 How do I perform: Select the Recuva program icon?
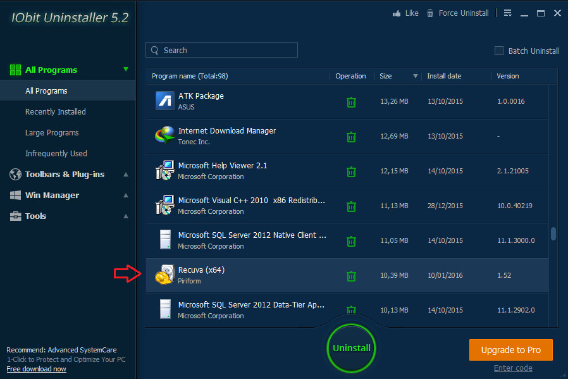pyautogui.click(x=165, y=275)
